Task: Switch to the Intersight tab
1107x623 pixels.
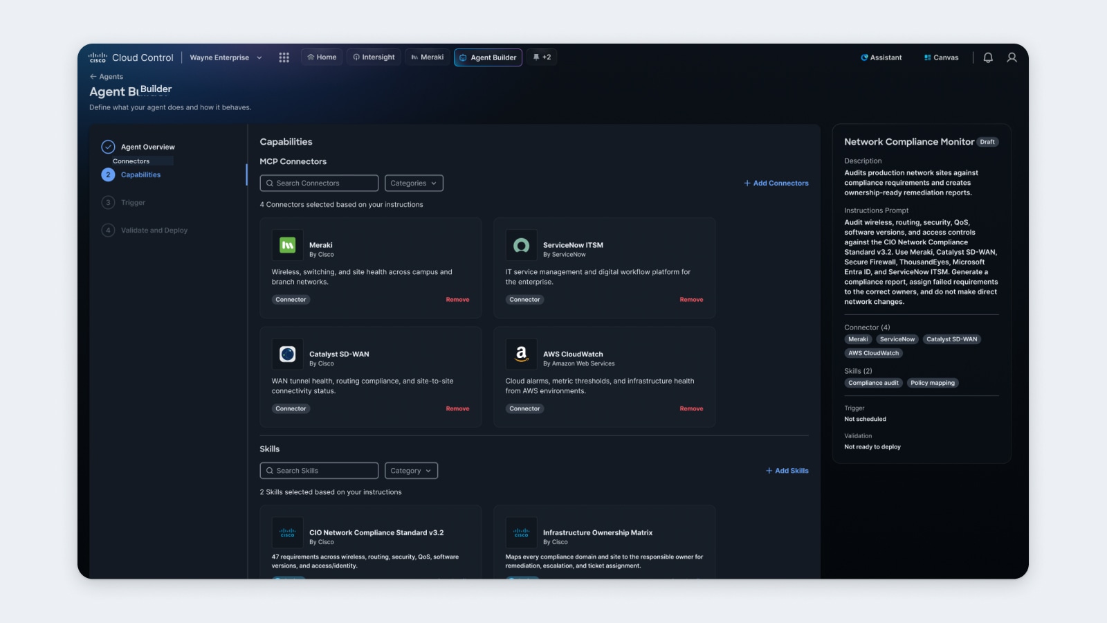Action: point(374,57)
